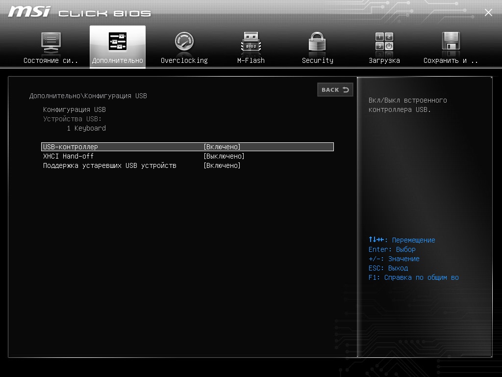This screenshot has width=502, height=377.
Task: Open the save floppy disk icon
Action: click(x=451, y=41)
